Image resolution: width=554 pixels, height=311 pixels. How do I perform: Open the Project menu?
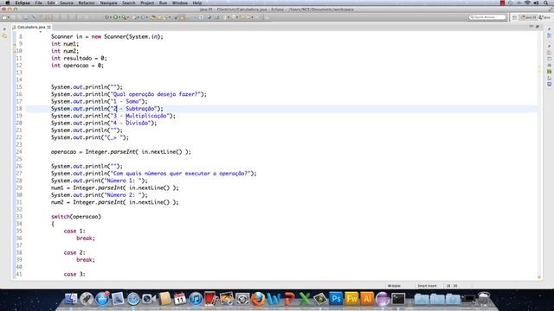click(147, 3)
